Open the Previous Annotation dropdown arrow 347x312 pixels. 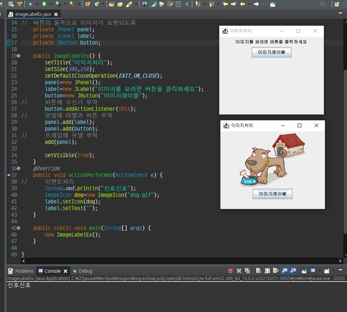pos(218,4)
